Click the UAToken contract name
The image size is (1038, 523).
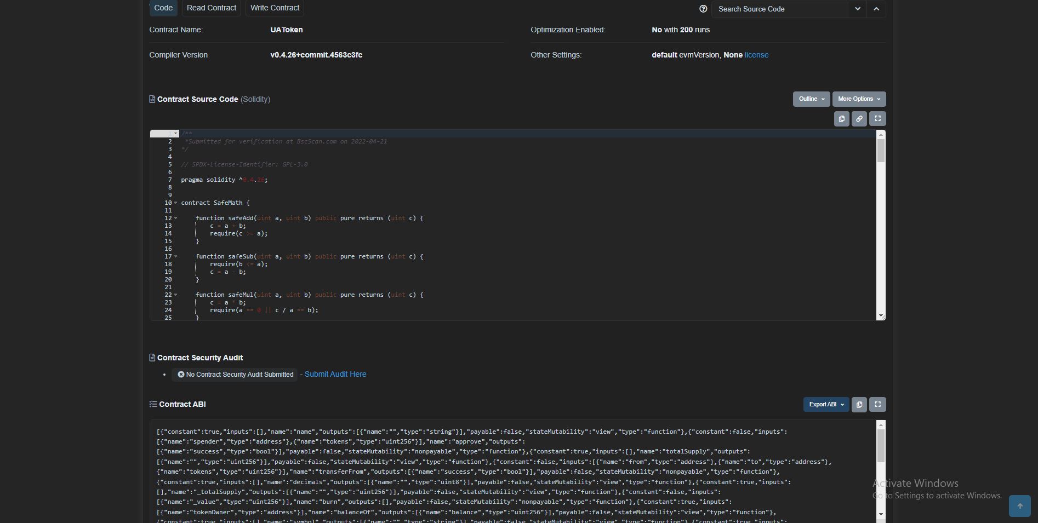tap(286, 30)
